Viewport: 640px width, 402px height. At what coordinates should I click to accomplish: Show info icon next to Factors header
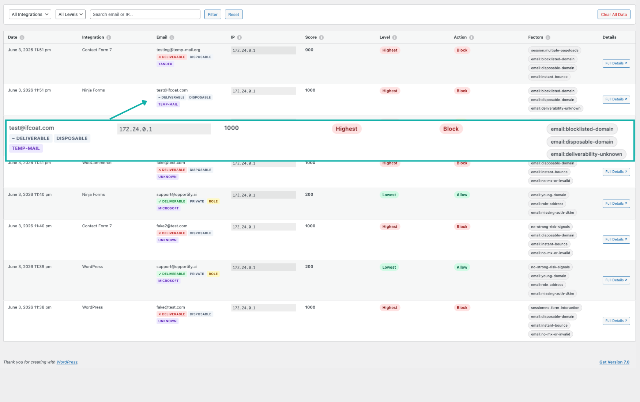pyautogui.click(x=548, y=37)
